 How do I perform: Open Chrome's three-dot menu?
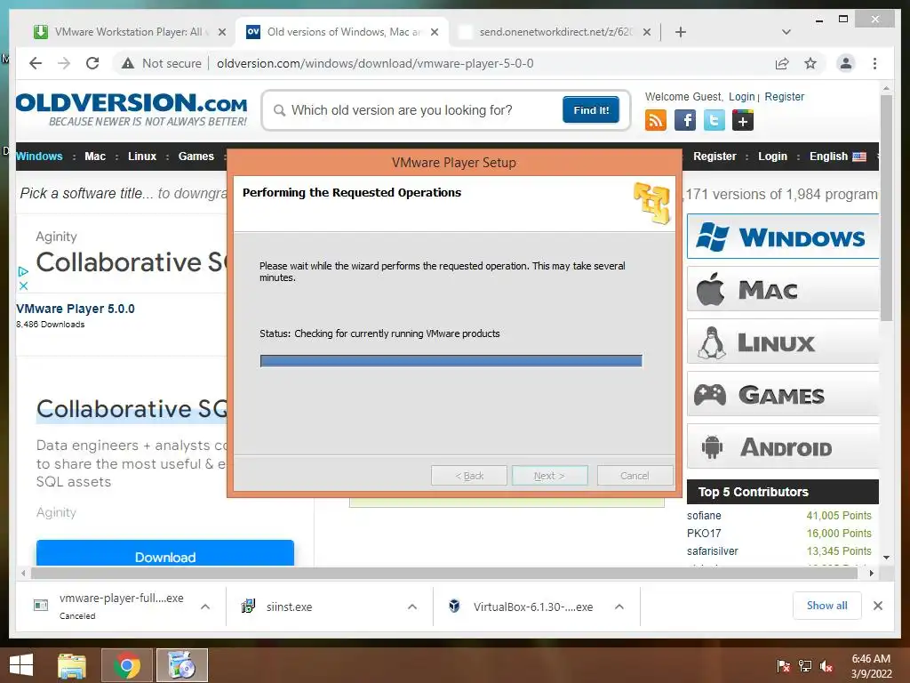click(x=874, y=63)
